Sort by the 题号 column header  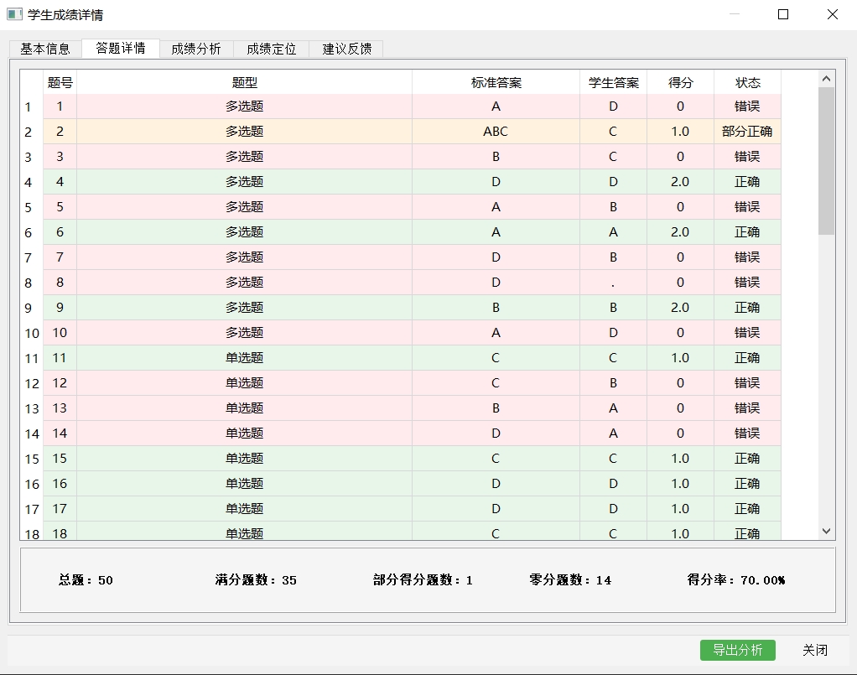point(60,82)
